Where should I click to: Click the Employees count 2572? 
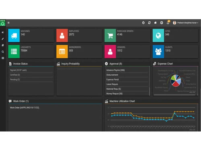pos(72,35)
